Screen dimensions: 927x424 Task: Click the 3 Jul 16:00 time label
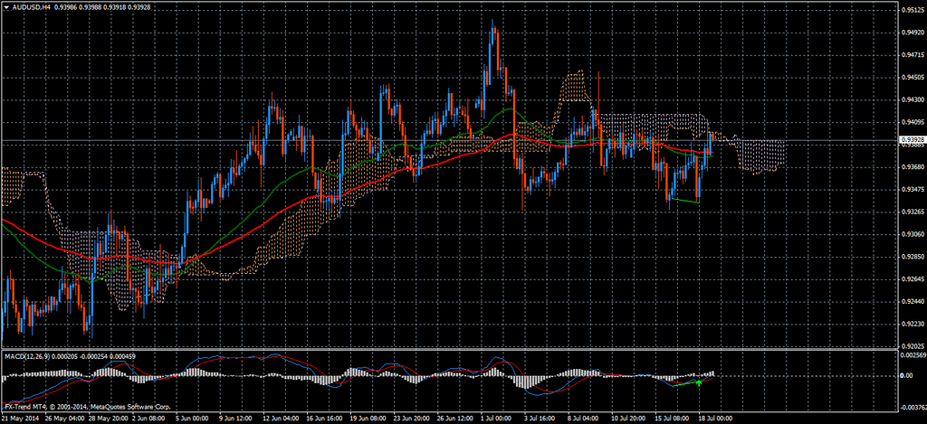click(x=541, y=419)
